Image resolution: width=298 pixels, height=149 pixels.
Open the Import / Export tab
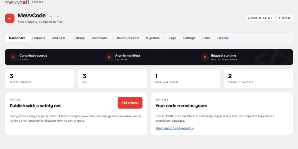click(128, 38)
